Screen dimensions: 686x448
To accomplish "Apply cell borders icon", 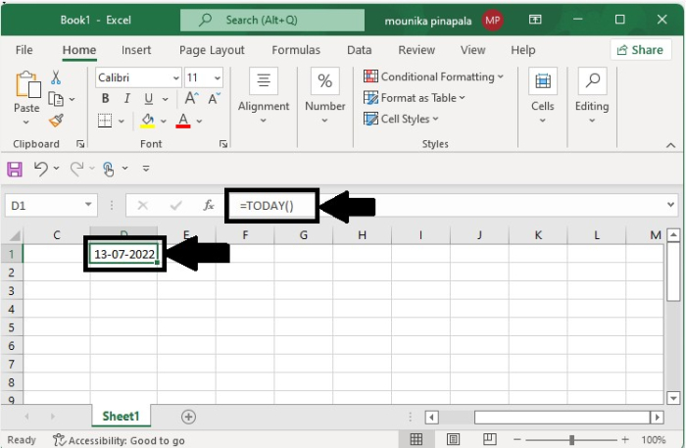I will point(105,121).
